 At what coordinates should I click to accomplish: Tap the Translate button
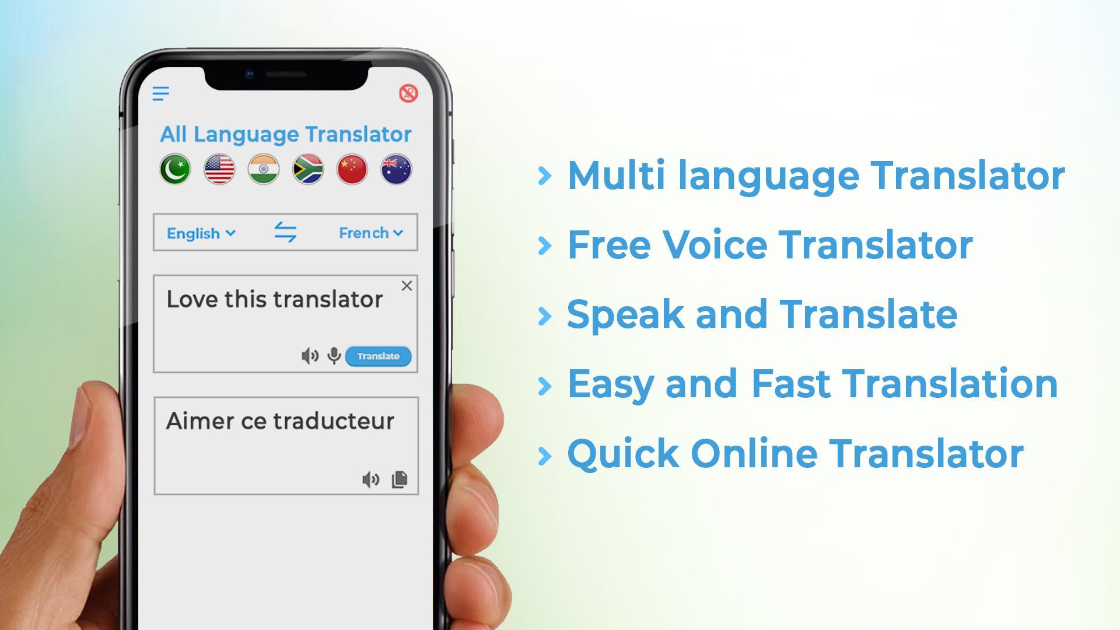point(379,355)
